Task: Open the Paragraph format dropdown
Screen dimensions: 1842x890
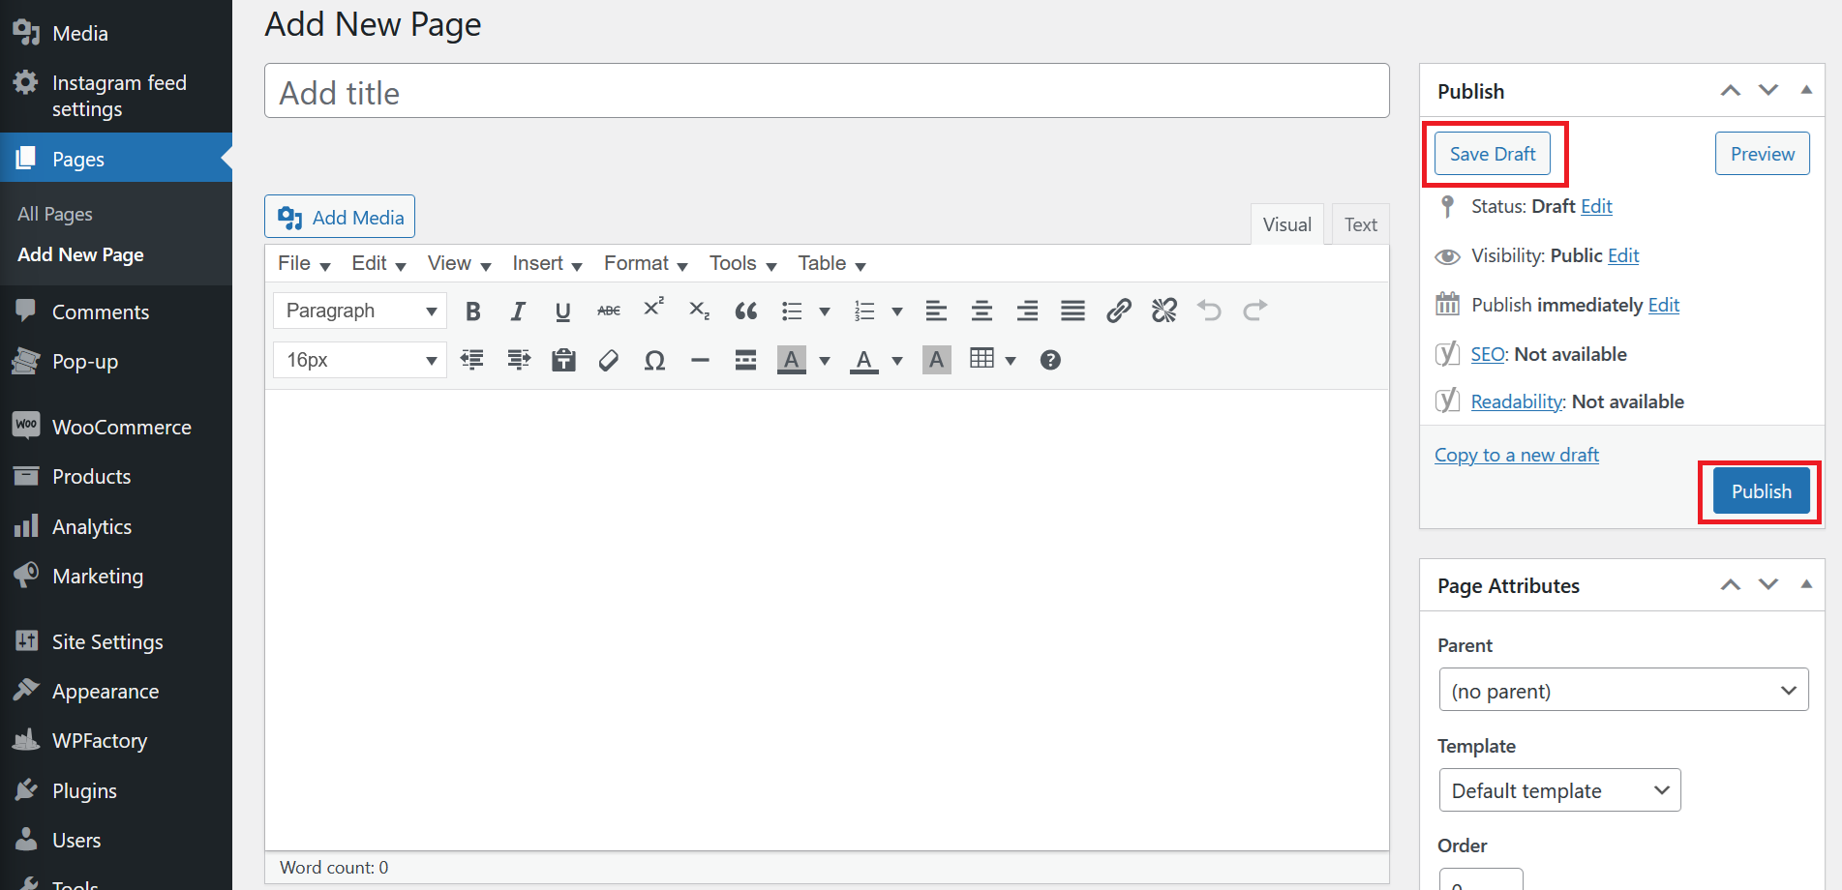Action: pyautogui.click(x=360, y=311)
